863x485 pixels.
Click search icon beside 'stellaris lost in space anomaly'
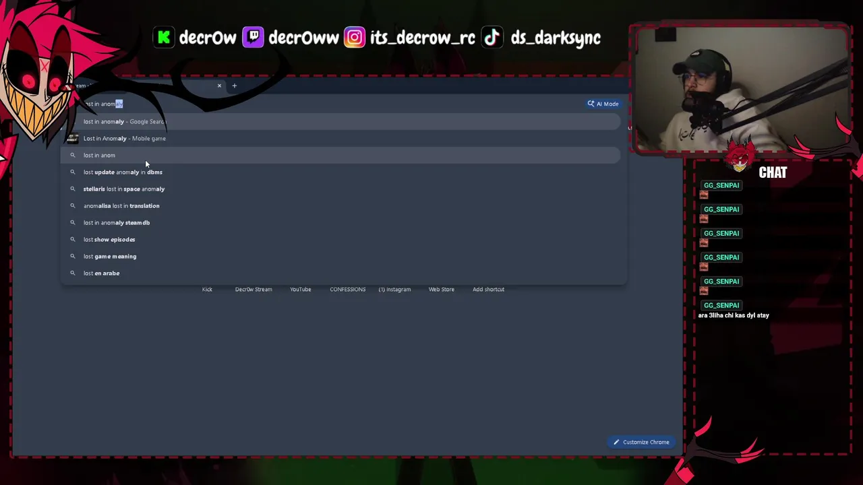pos(73,189)
